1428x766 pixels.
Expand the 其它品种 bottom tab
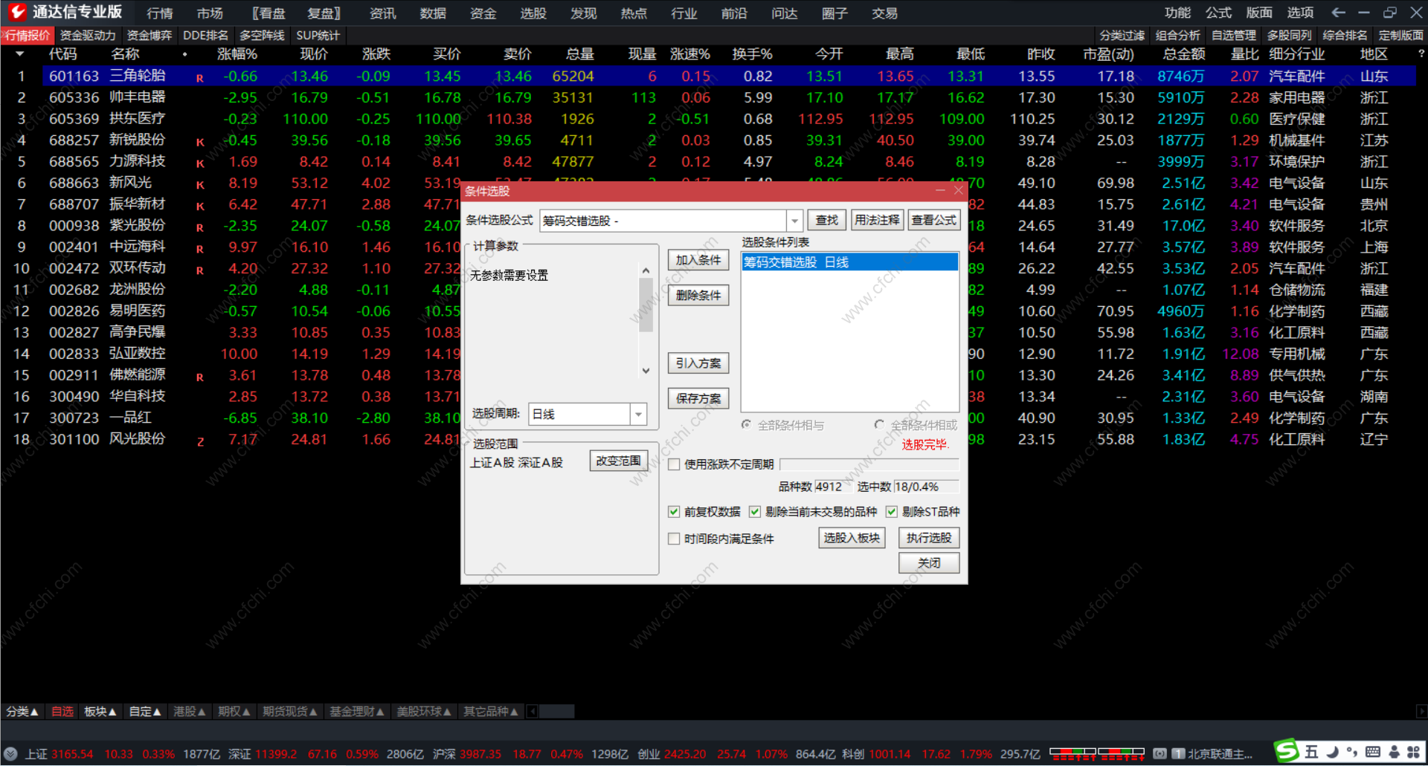click(x=489, y=711)
